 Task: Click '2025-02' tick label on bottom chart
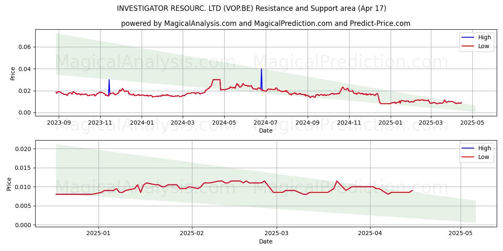coord(192,234)
